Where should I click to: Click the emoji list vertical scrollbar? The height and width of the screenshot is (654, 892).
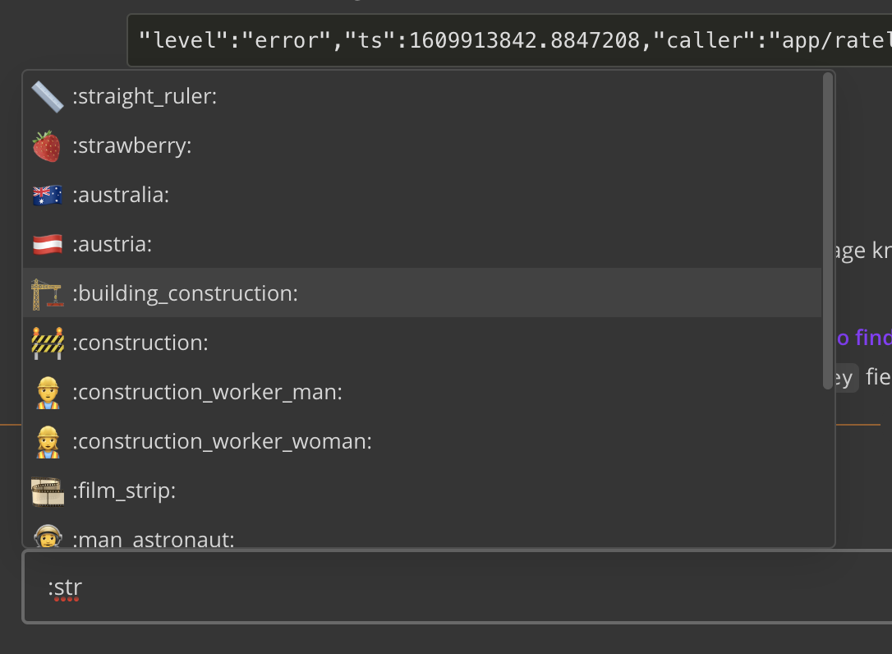[828, 231]
